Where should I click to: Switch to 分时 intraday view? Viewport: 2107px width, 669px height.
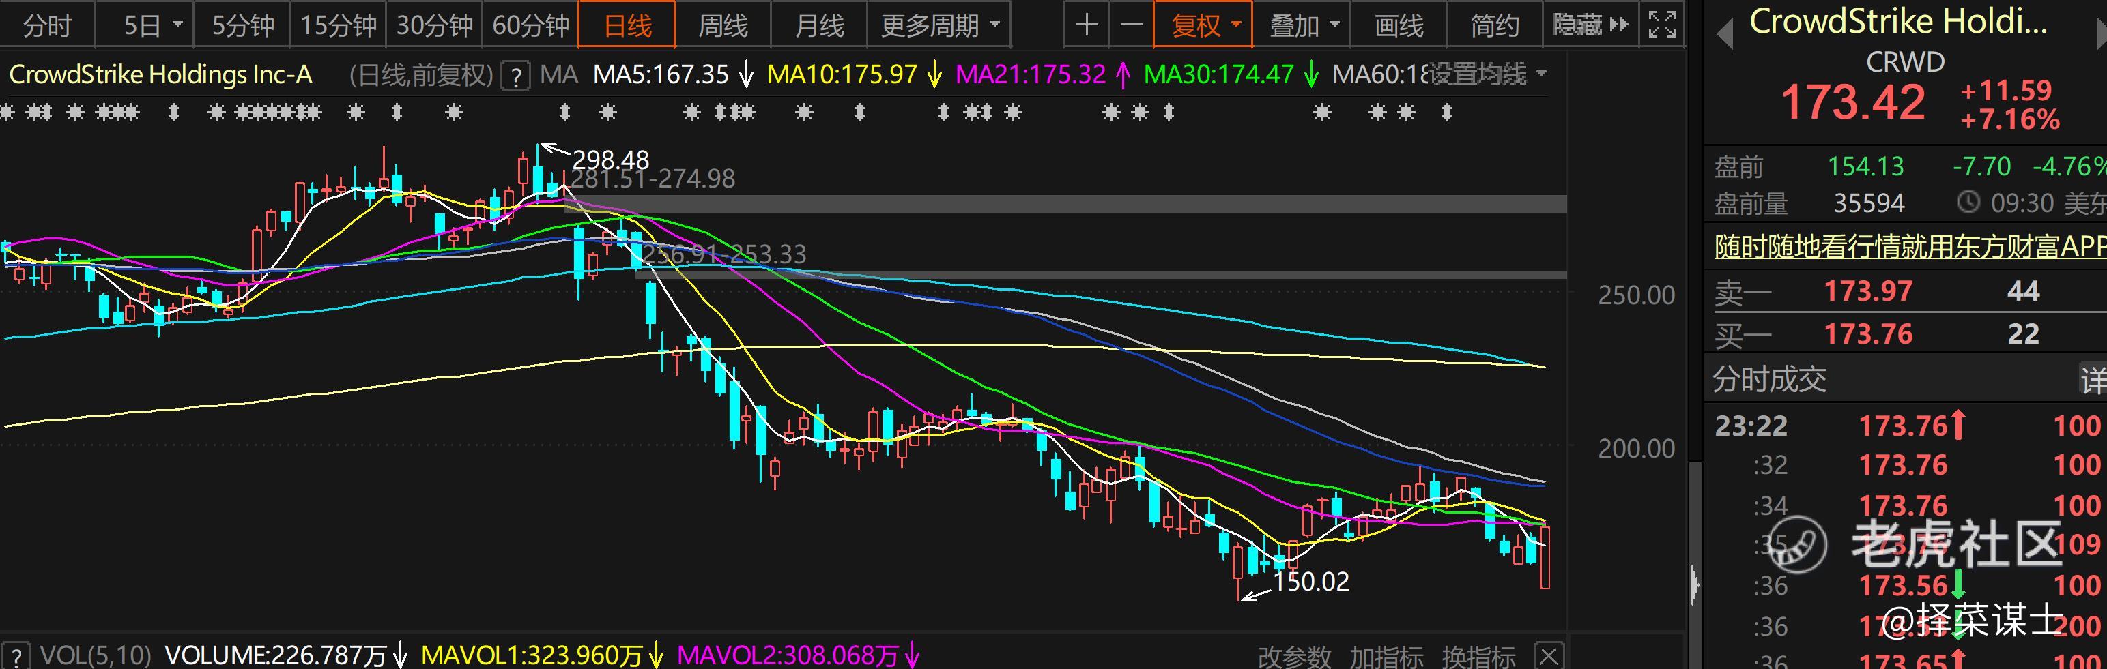48,25
